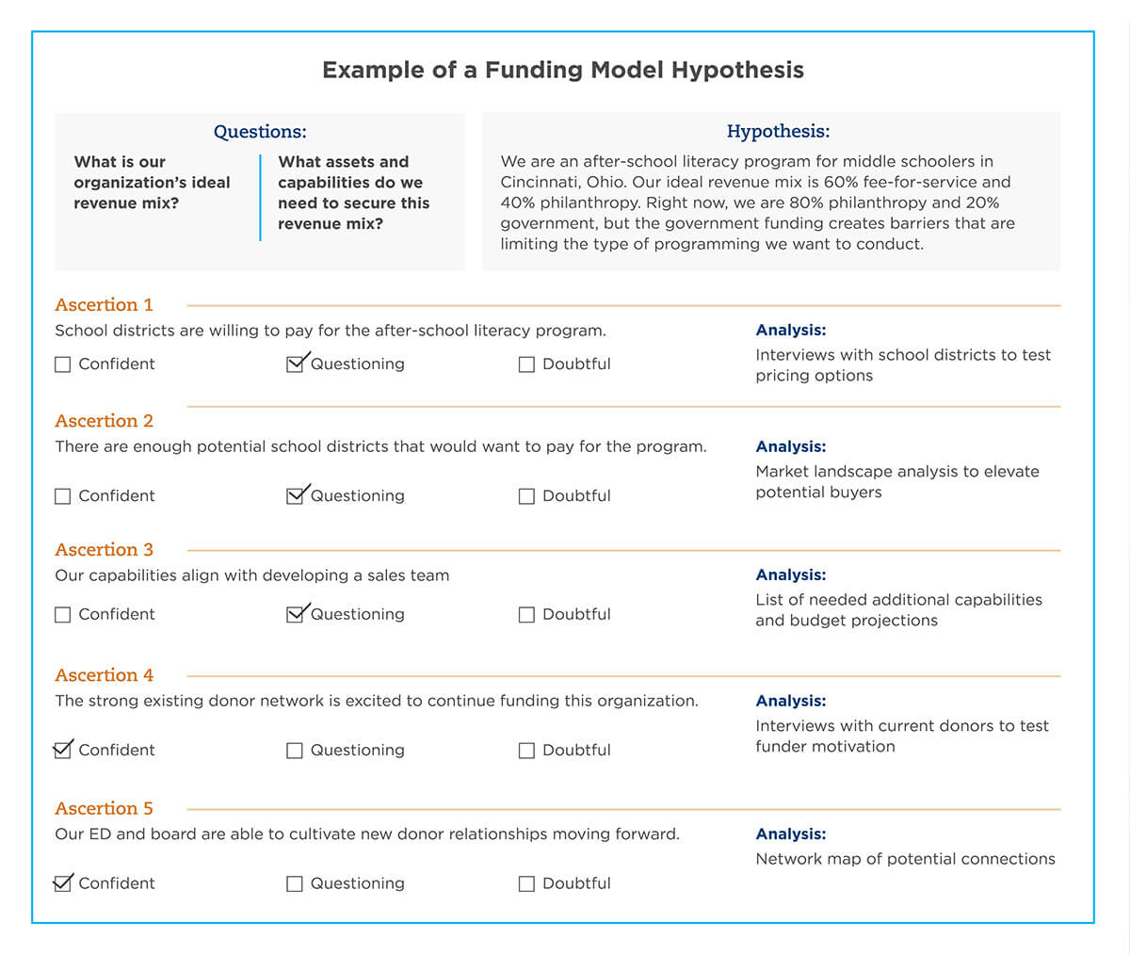Check Doubtful under Ascertion 3

(526, 615)
